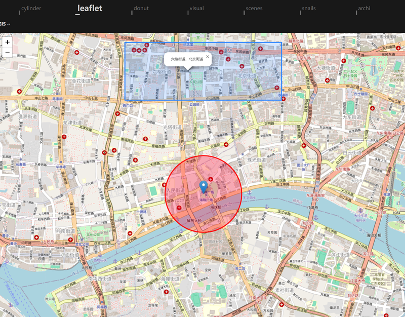Select the leaflet tab
The height and width of the screenshot is (317, 405).
pyautogui.click(x=90, y=8)
